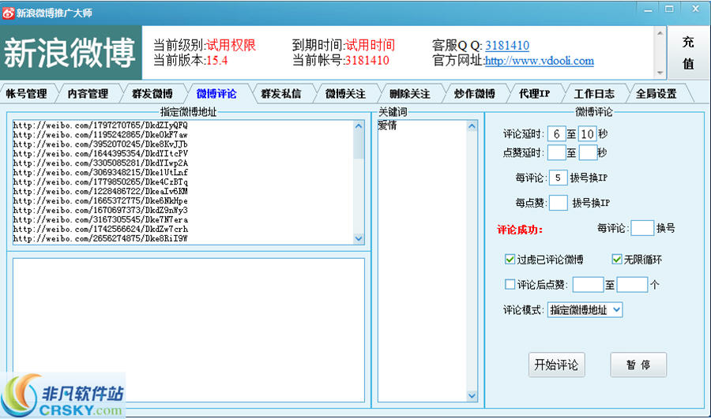Open the 全局设置 tab
The height and width of the screenshot is (419, 711).
tap(656, 94)
